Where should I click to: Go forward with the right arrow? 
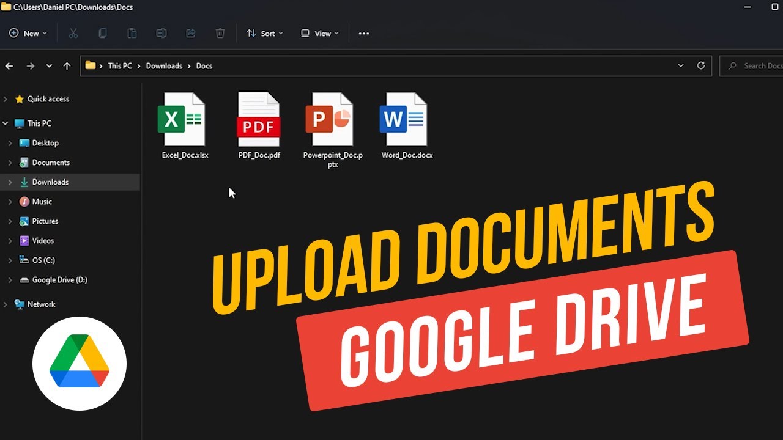coord(30,66)
